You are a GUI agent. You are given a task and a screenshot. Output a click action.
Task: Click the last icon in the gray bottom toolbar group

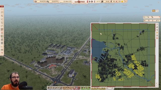tap(61, 88)
